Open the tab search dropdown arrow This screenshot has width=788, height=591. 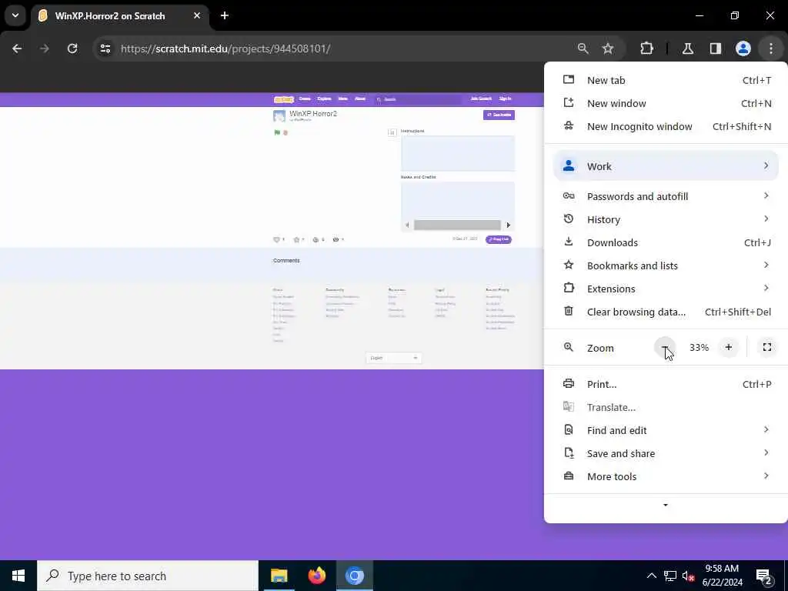(x=15, y=15)
